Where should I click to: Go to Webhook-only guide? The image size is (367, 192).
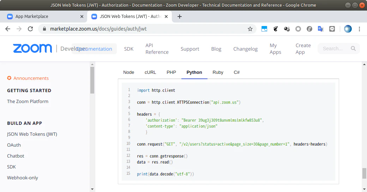[23, 178]
